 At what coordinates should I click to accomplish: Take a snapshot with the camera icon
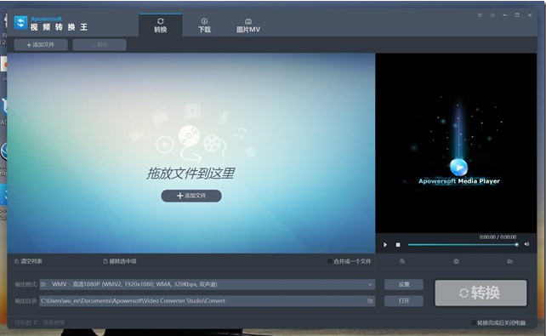click(x=456, y=261)
